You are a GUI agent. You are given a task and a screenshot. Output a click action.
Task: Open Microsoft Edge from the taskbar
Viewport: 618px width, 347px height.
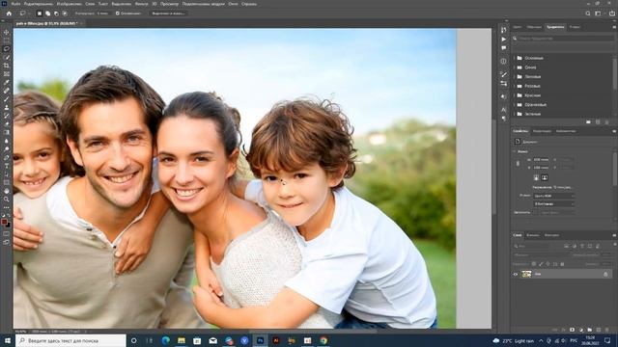pyautogui.click(x=165, y=340)
